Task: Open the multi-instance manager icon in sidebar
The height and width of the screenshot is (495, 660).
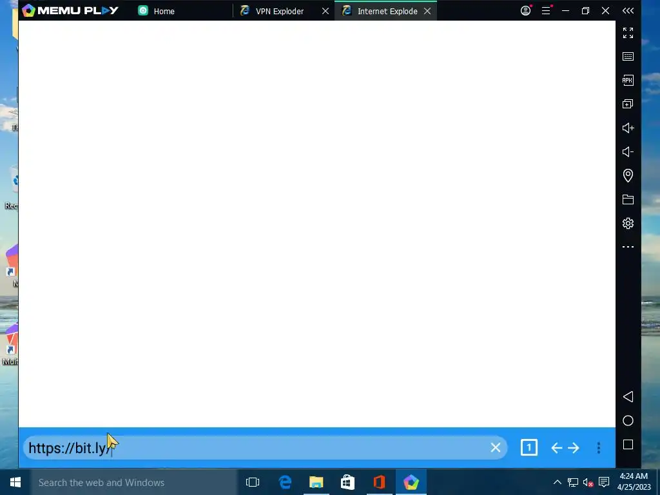Action: pos(628,104)
